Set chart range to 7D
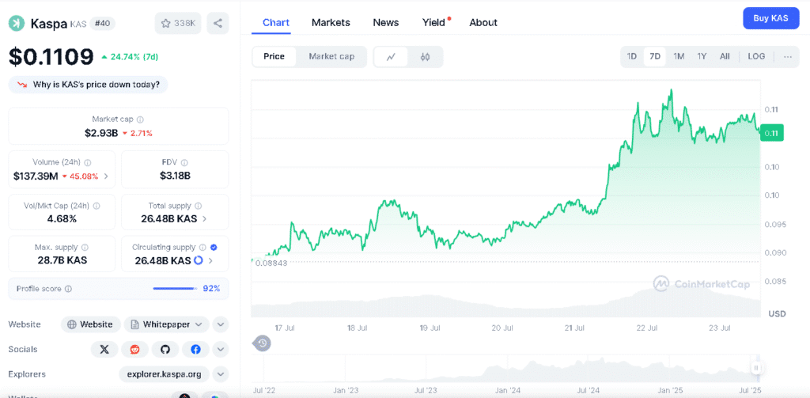Image resolution: width=810 pixels, height=398 pixels. tap(655, 56)
